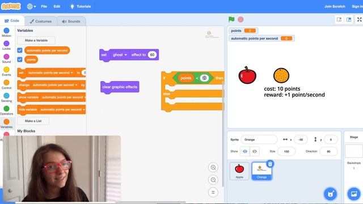Click the sprite y position field
The height and width of the screenshot is (204, 363).
(x=331, y=139)
